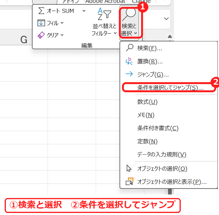Screen dimensions: 219x215
Task: Open the 並べ替えとフィルター dropdown chevron
Action: coord(115,33)
